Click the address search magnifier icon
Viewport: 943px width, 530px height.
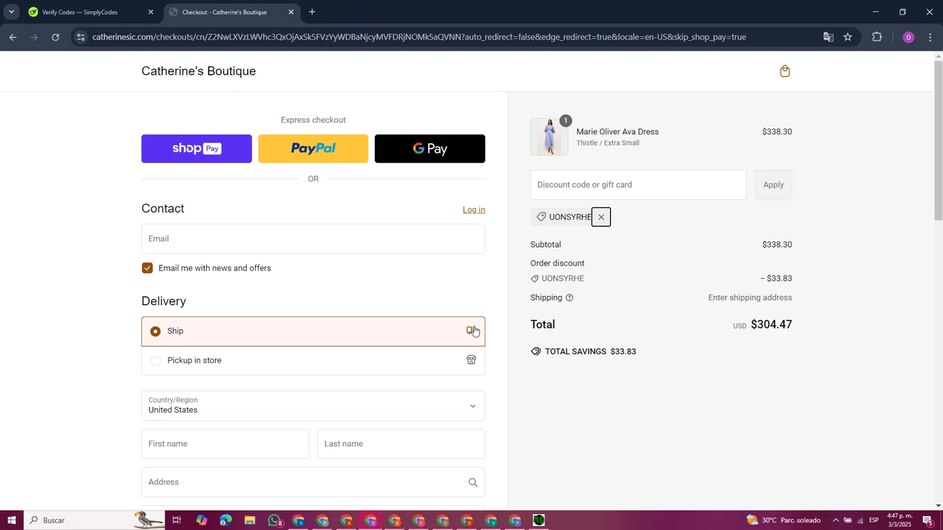click(473, 482)
